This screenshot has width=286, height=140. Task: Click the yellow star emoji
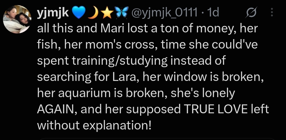107,12
